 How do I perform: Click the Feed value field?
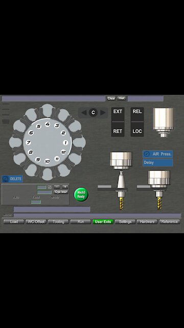pyautogui.click(x=36, y=202)
